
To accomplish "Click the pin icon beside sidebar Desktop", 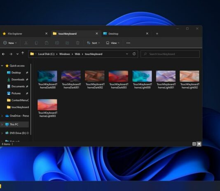I will click(27, 73).
